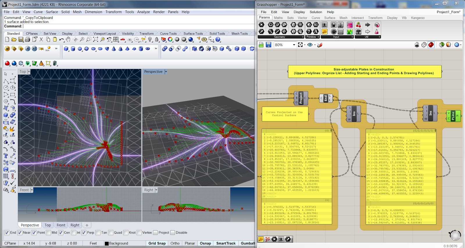Expand the Geometry panel in Params
Viewport: 465px width, 248px height.
point(303,37)
